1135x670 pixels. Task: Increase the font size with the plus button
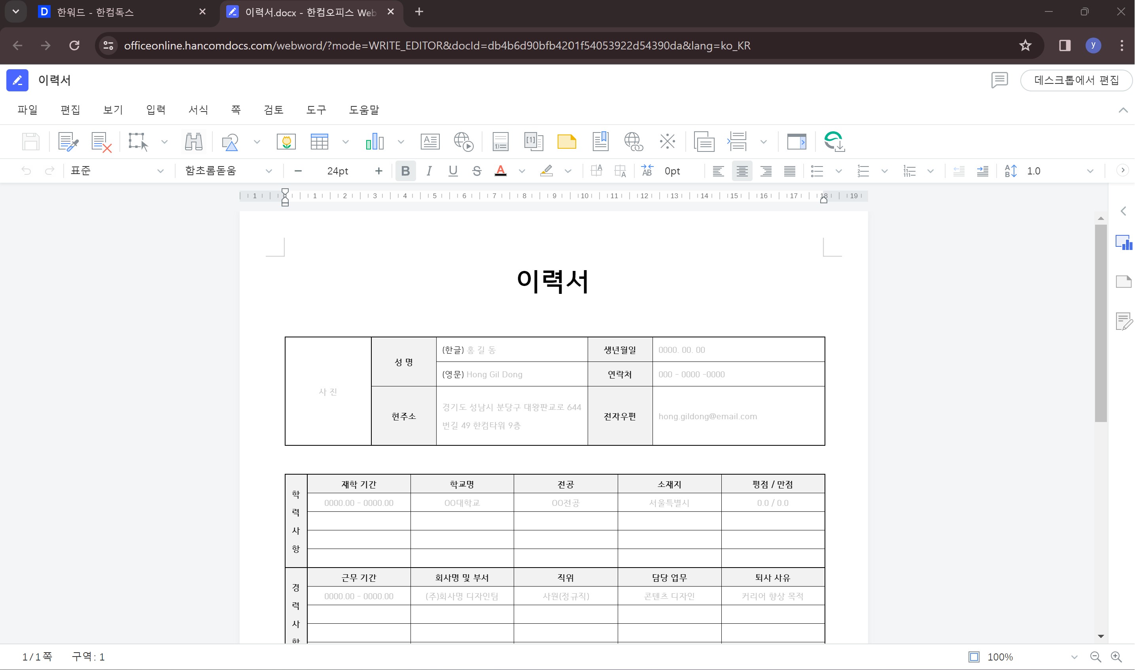coord(378,171)
